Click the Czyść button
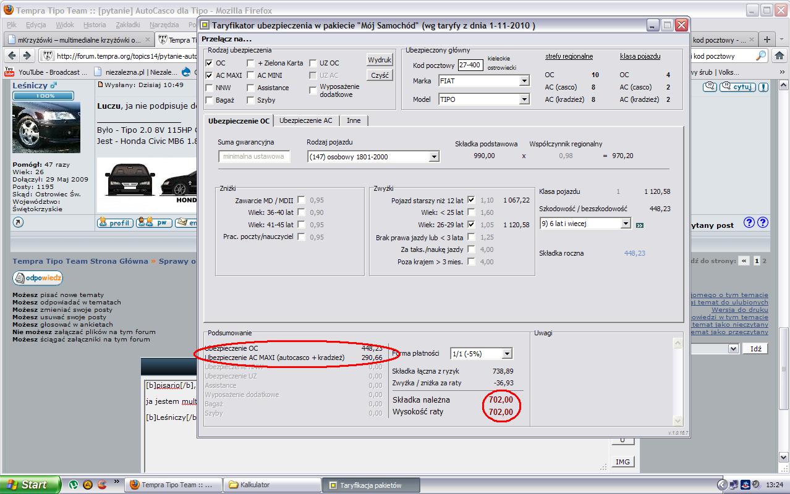The width and height of the screenshot is (790, 494). coord(380,75)
